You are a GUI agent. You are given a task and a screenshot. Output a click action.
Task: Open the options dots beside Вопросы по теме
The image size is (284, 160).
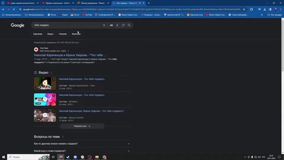63,137
